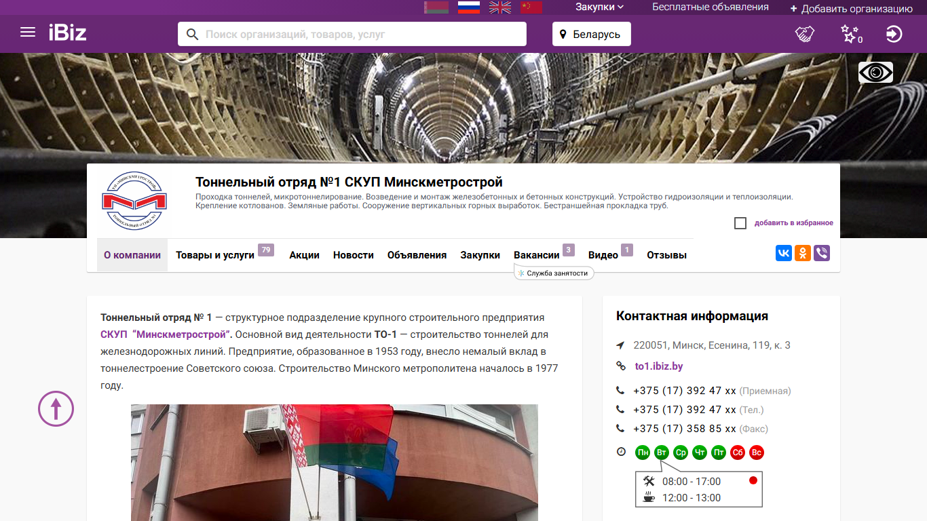
Task: Switch to Chinese flag language
Action: [531, 7]
